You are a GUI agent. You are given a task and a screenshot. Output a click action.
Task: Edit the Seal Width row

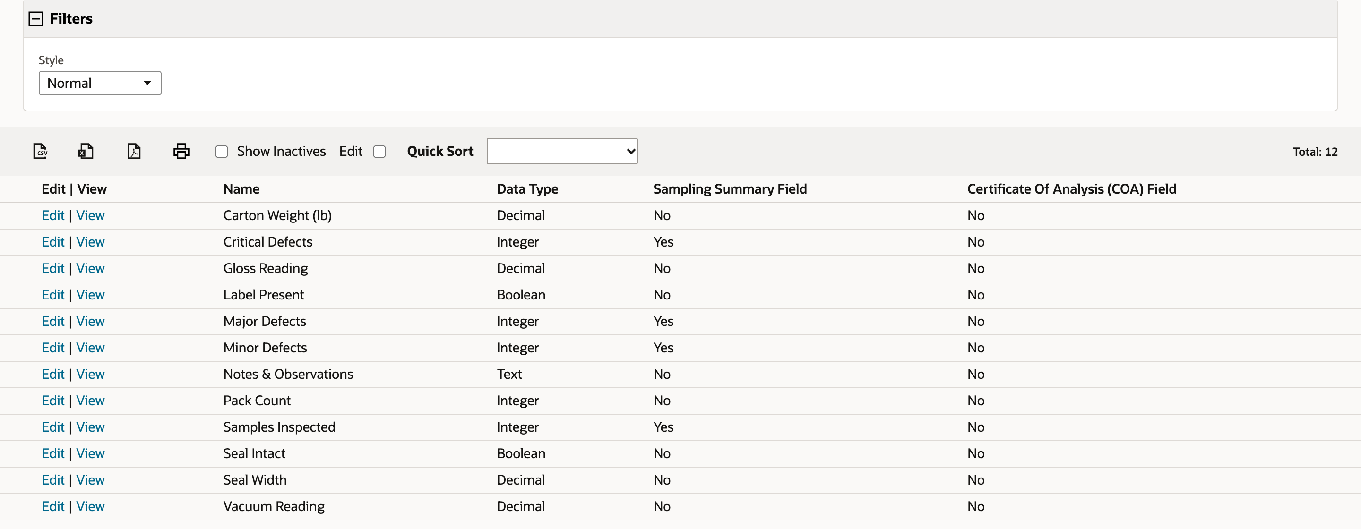coord(53,479)
